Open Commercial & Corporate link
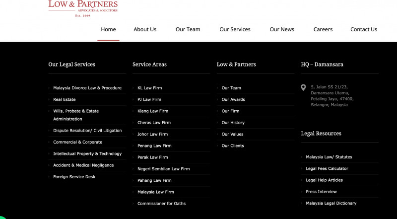This screenshot has width=397, height=219. (x=78, y=142)
